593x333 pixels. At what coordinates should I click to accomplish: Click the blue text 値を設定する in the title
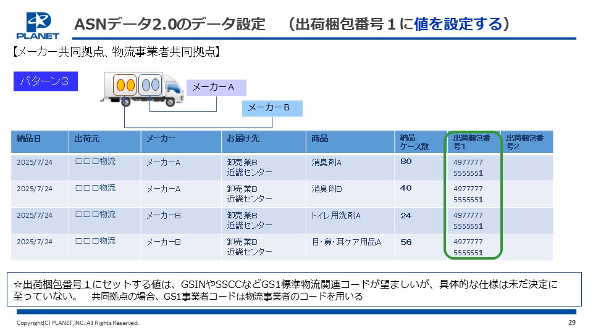458,24
